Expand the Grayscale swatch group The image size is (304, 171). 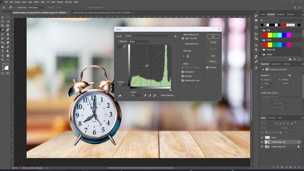[261, 49]
